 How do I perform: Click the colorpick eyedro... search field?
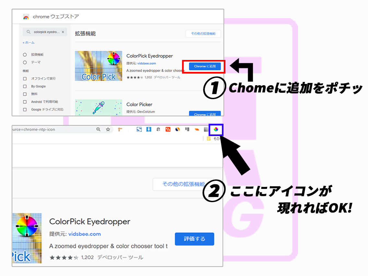[45, 32]
